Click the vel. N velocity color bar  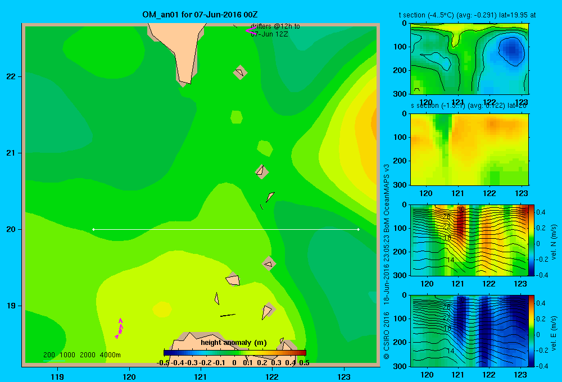tap(531, 240)
